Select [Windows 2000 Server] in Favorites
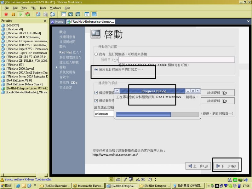The height and width of the screenshot is (189, 252). point(20,68)
